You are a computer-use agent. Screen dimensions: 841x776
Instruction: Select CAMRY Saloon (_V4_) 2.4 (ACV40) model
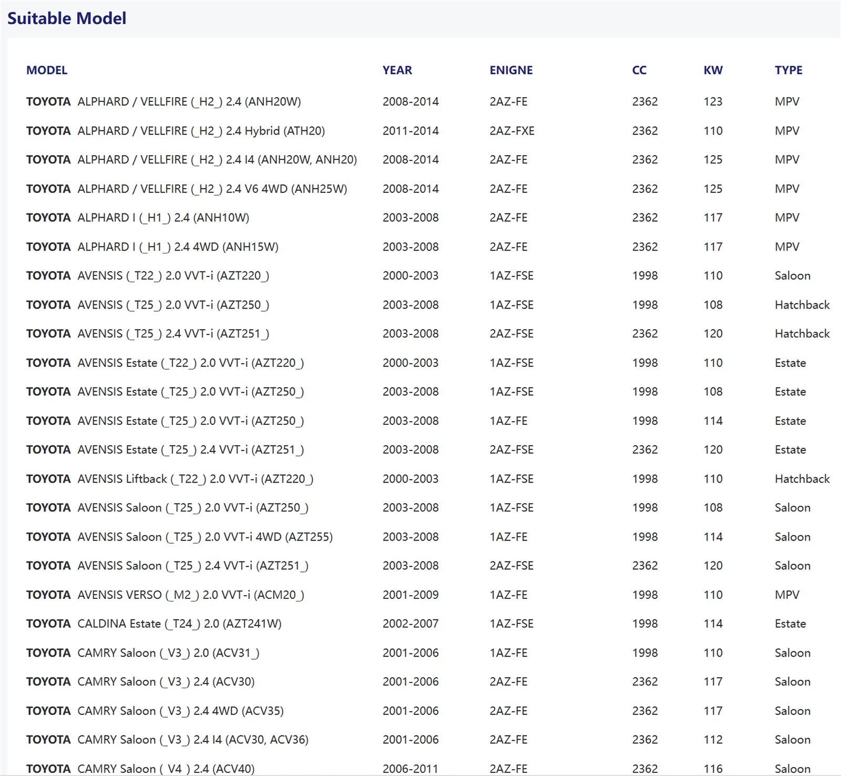coord(140,769)
